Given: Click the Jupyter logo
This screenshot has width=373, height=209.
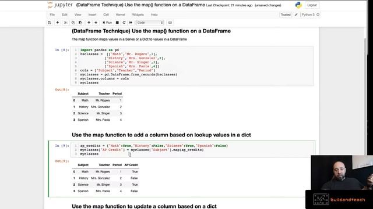Looking at the screenshot, I should pos(60,5).
